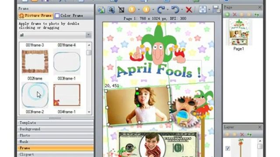Select the crop tool icon
Screen dimensions: 280x157
click(x=121, y=10)
